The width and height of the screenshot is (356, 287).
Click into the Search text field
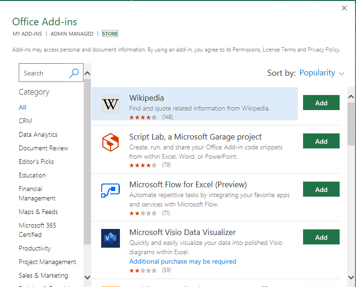coord(44,73)
